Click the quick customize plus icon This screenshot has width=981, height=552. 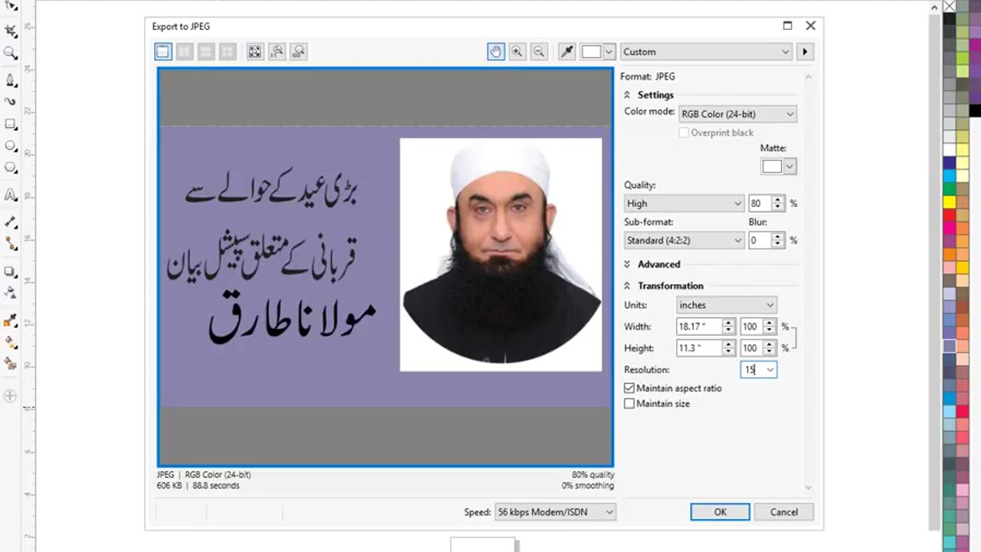click(10, 396)
